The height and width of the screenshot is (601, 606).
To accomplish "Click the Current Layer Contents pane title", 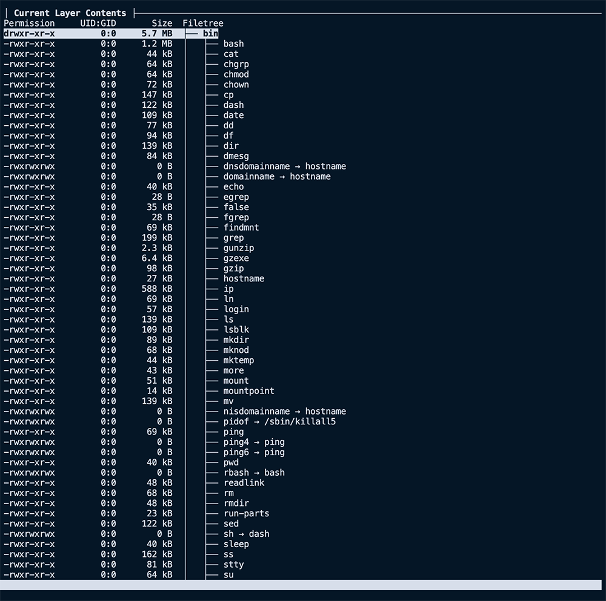I will [70, 13].
